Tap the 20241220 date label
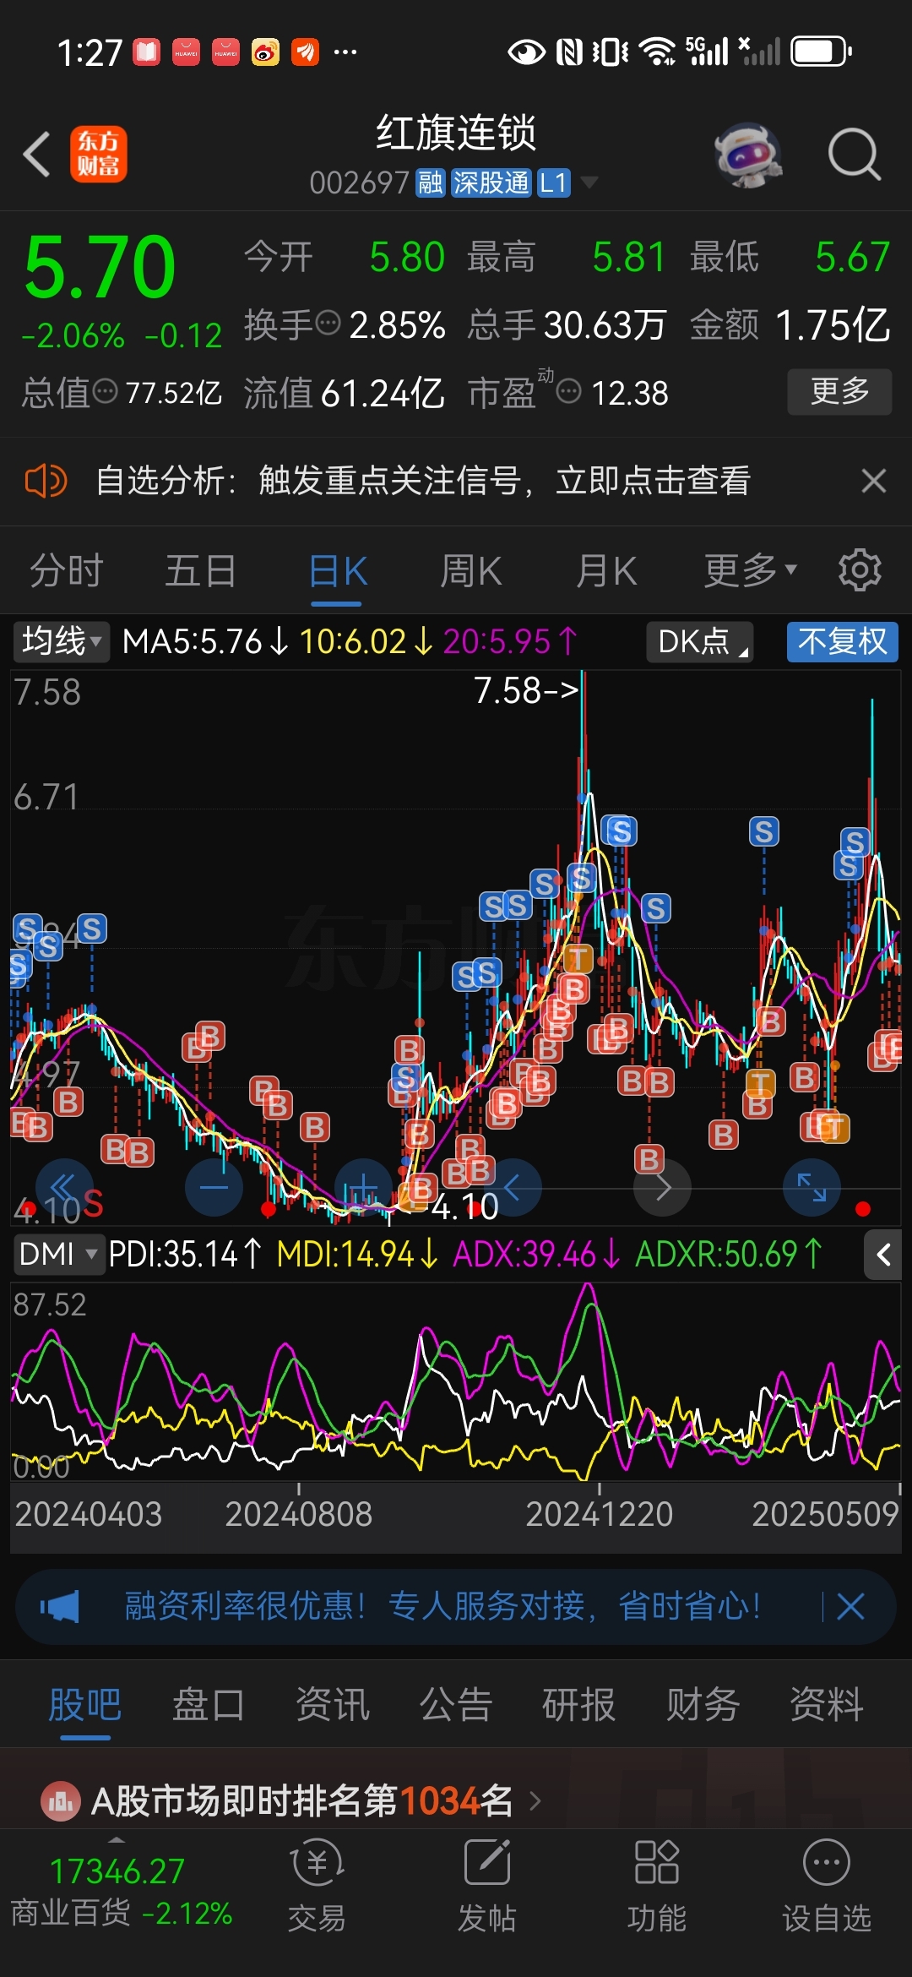The image size is (912, 1977). [600, 1514]
